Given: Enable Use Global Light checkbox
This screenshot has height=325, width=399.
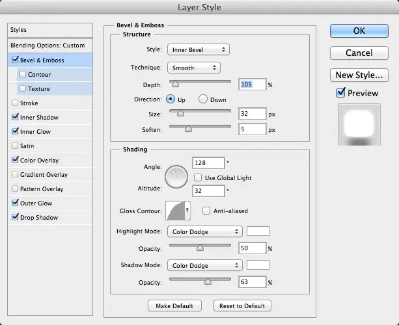Looking at the screenshot, I should click(198, 177).
